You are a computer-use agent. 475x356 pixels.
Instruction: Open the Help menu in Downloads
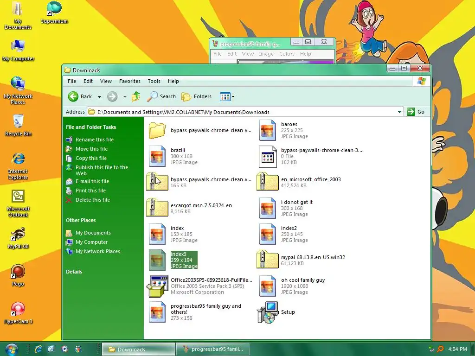[x=173, y=81]
